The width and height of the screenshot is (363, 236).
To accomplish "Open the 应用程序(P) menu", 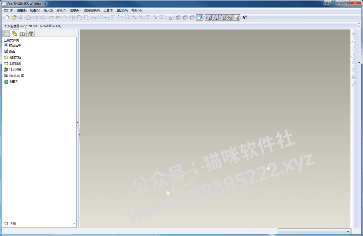I will pos(92,10).
